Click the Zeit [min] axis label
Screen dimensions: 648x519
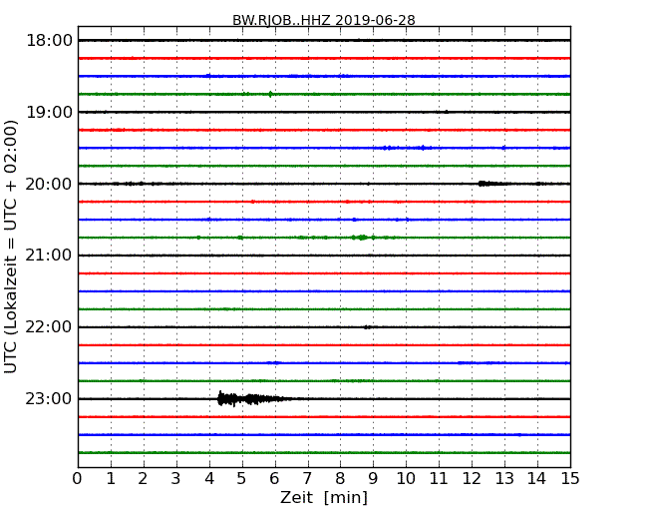click(x=324, y=497)
